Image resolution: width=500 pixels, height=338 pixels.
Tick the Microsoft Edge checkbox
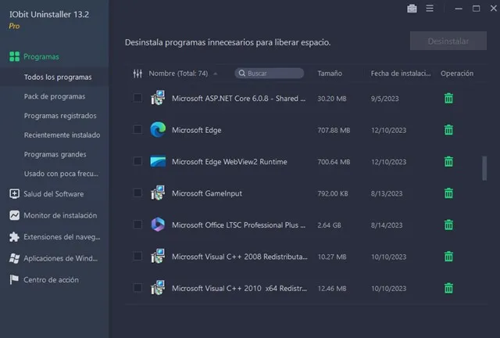[137, 129]
